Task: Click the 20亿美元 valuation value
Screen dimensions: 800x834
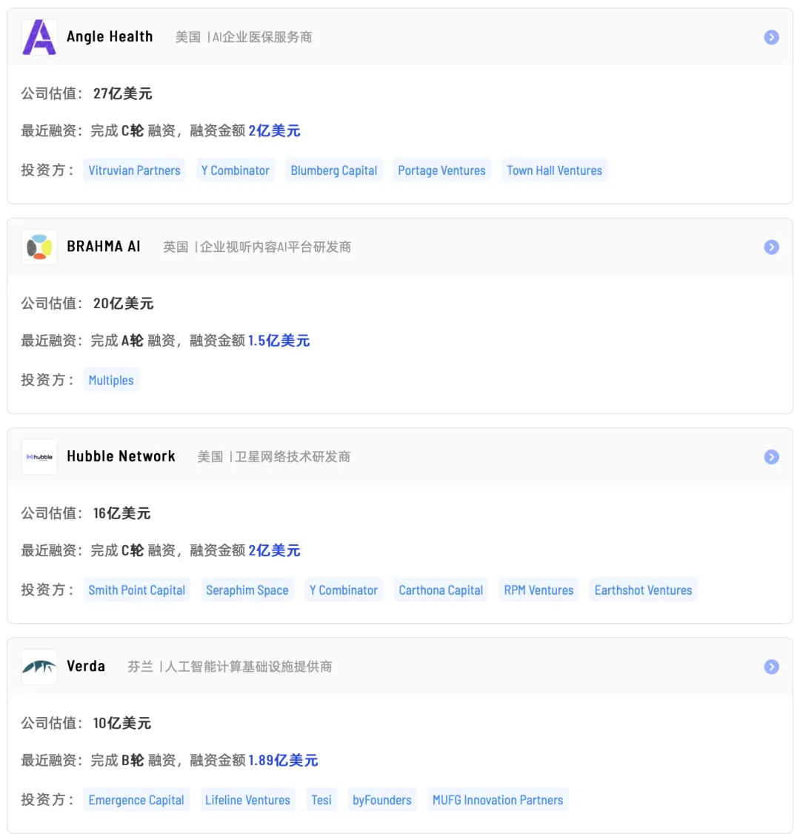Action: coord(124,303)
